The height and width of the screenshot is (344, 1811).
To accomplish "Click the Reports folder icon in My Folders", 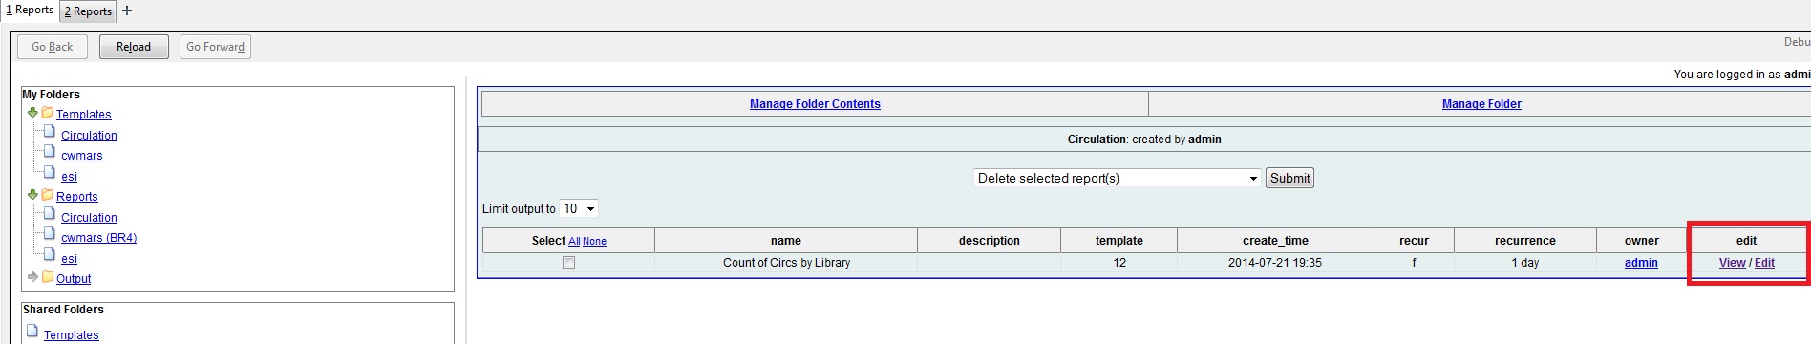I will click(x=47, y=195).
